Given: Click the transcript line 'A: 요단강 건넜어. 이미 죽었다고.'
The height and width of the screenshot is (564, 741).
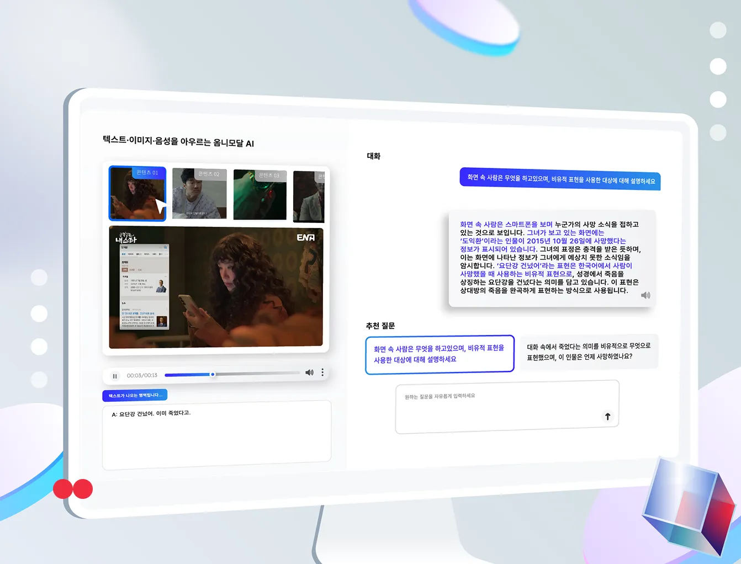Looking at the screenshot, I should click(151, 413).
